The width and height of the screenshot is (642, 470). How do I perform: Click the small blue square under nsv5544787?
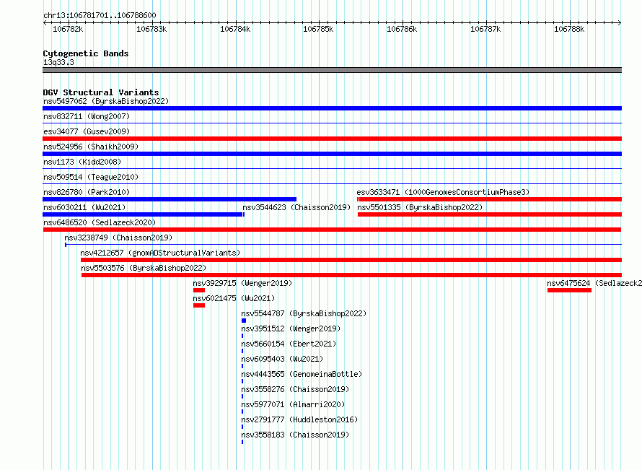[x=244, y=321]
